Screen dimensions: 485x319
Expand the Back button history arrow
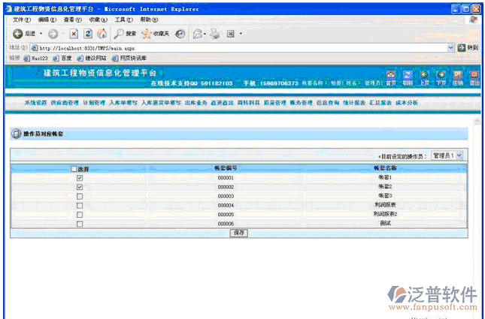coord(40,34)
